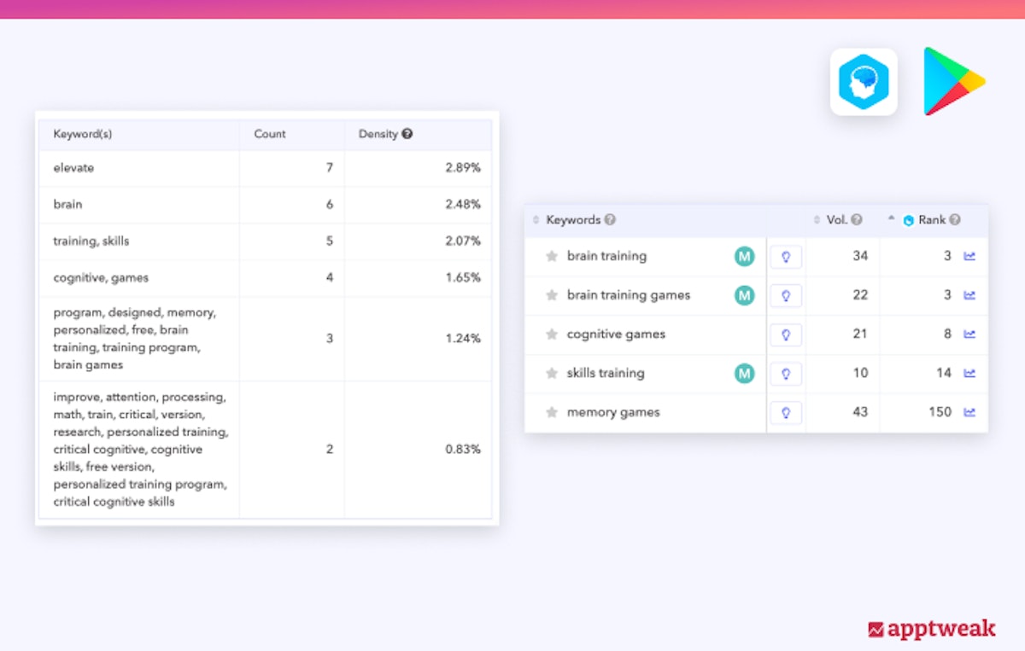
Task: Click the Density help question mark icon
Action: pos(407,134)
